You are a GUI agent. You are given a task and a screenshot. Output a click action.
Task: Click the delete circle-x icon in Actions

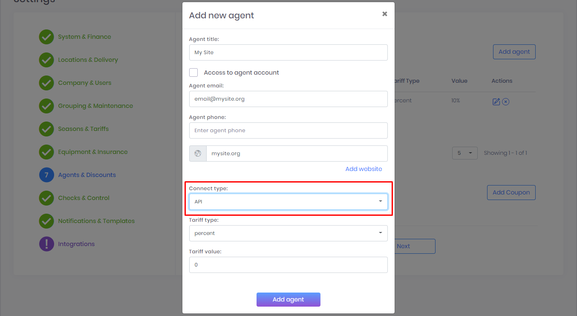pyautogui.click(x=505, y=101)
